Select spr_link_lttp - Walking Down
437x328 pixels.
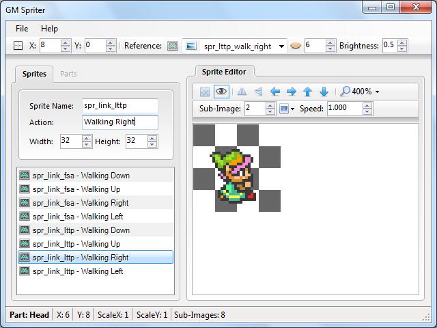click(x=96, y=230)
